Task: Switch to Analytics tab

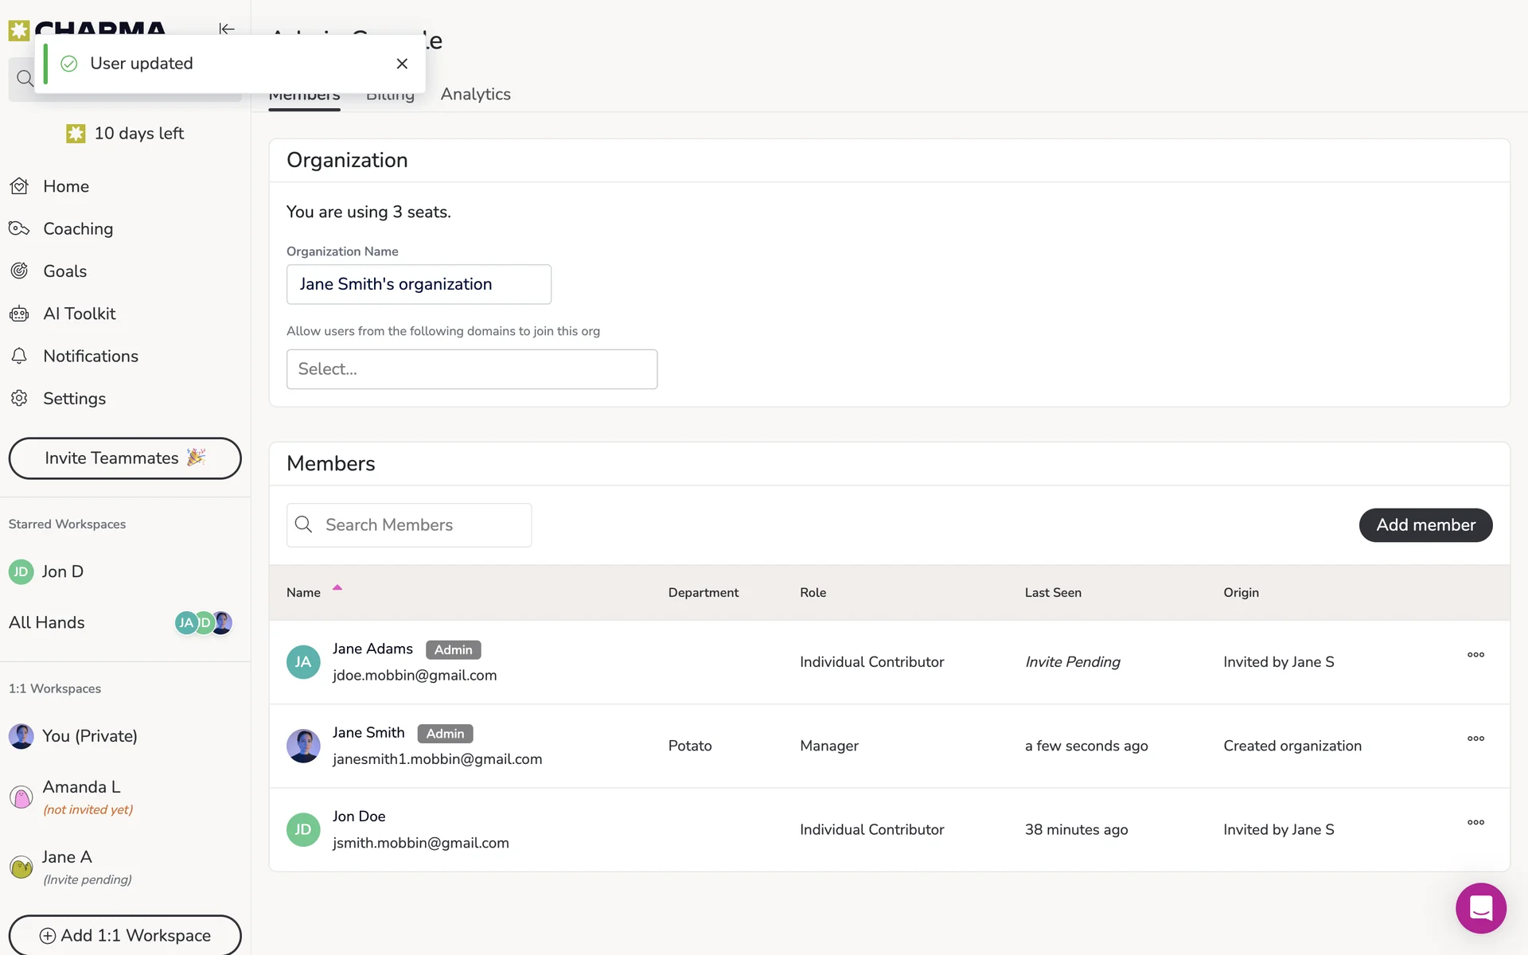Action: click(475, 95)
